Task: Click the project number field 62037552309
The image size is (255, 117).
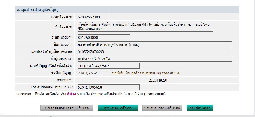Action: (94, 17)
